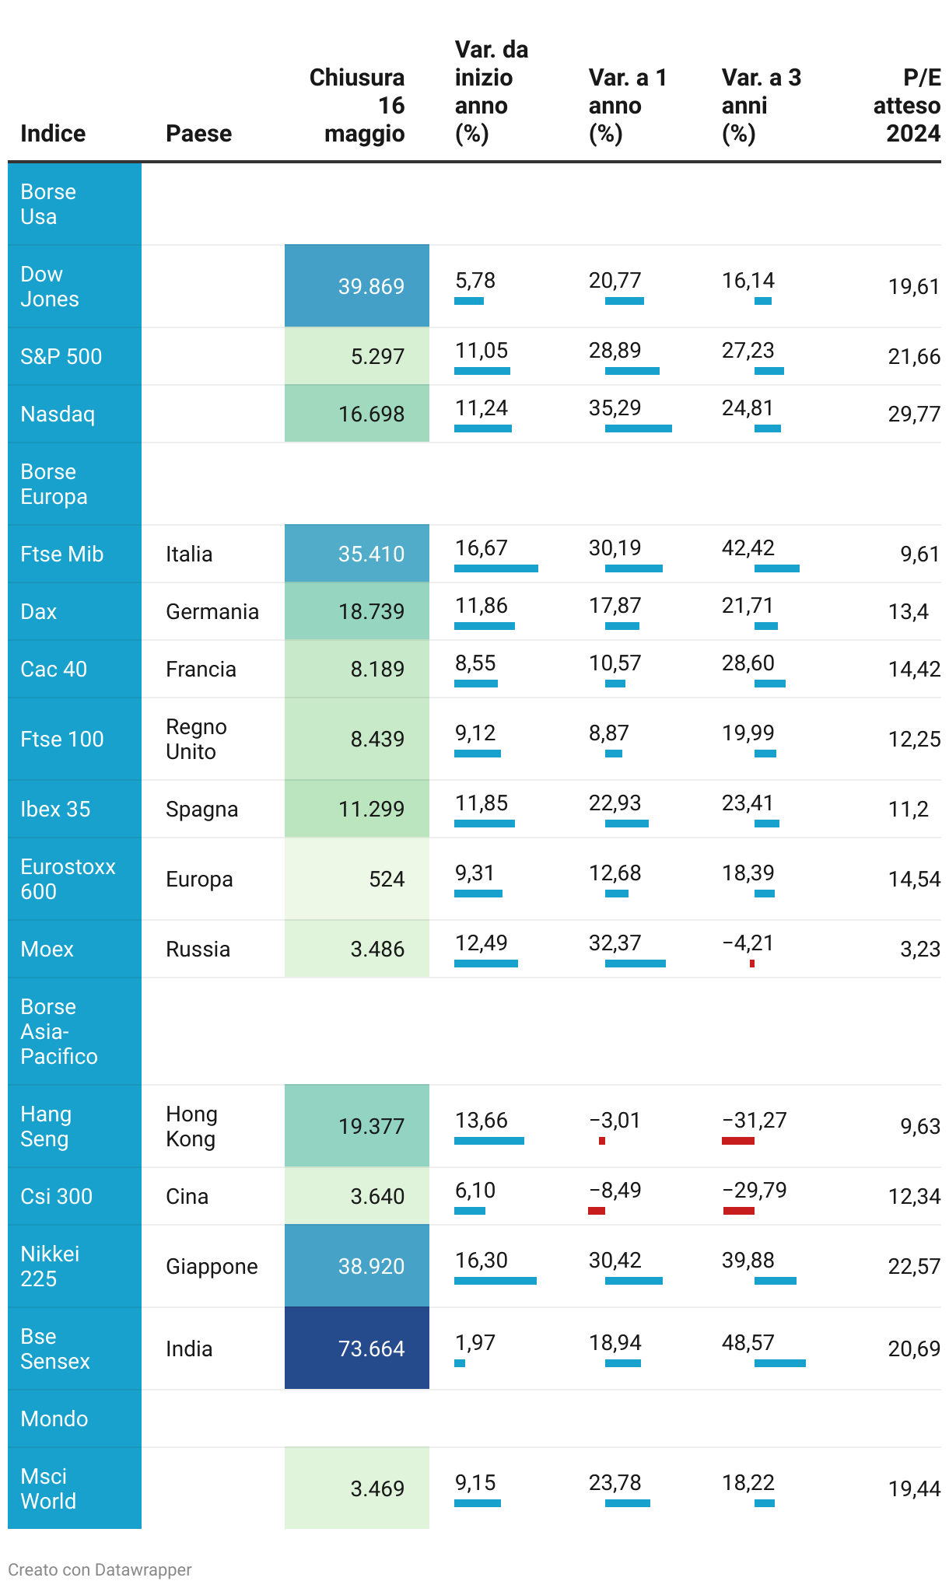Select the 'Borse Asia-Pacifico' section label
Screen dimensions: 949x1588
(x=59, y=1031)
